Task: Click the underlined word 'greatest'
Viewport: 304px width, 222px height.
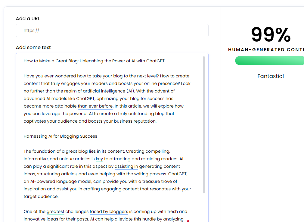Action: tap(55, 211)
